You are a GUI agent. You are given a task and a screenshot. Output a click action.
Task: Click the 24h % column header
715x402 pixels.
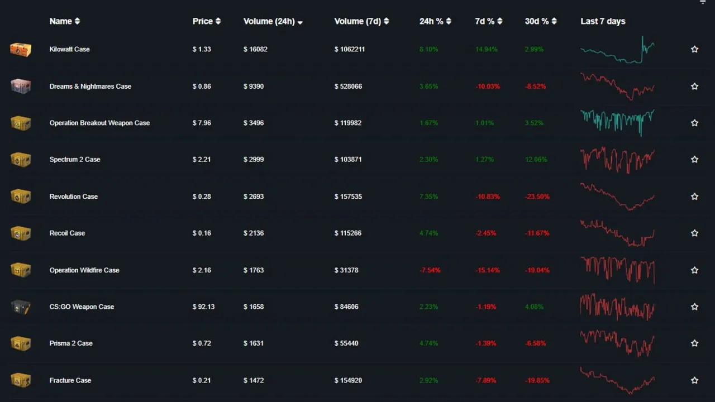tap(435, 21)
